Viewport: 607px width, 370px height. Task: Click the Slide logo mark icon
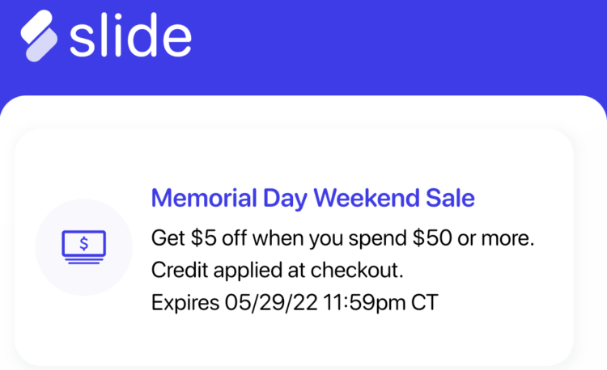[39, 36]
